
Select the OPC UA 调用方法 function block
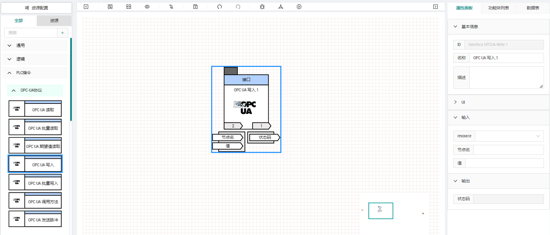pos(35,201)
